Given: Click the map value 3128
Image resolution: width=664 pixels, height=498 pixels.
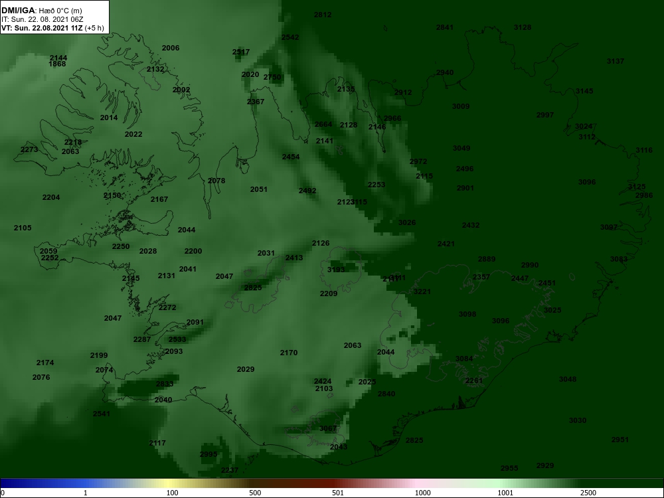Looking at the screenshot, I should pyautogui.click(x=523, y=27).
